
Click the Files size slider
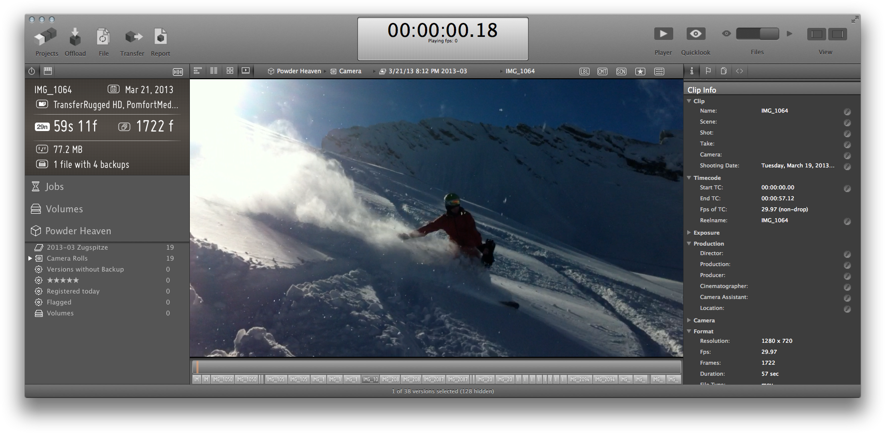tap(757, 34)
